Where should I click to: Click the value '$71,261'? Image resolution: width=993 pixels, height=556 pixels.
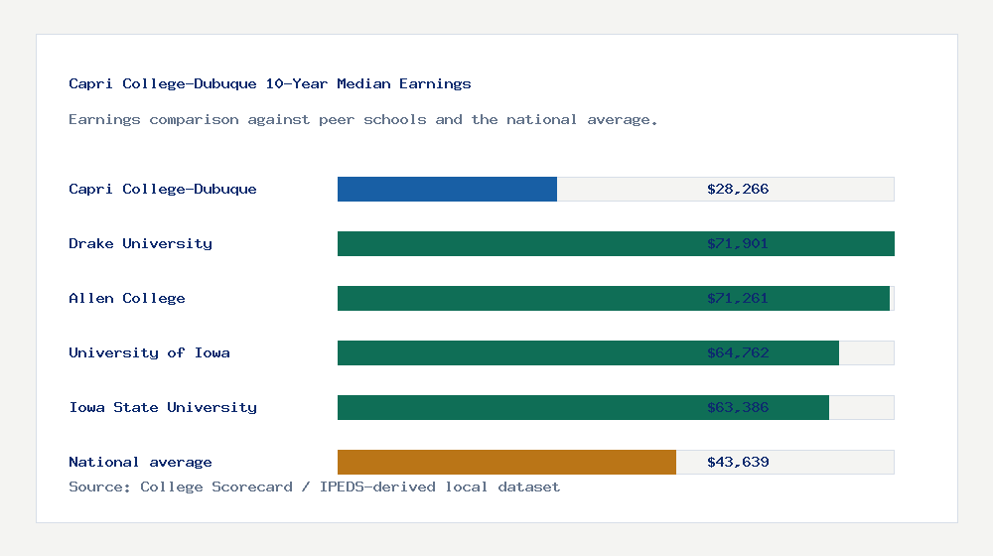738,298
